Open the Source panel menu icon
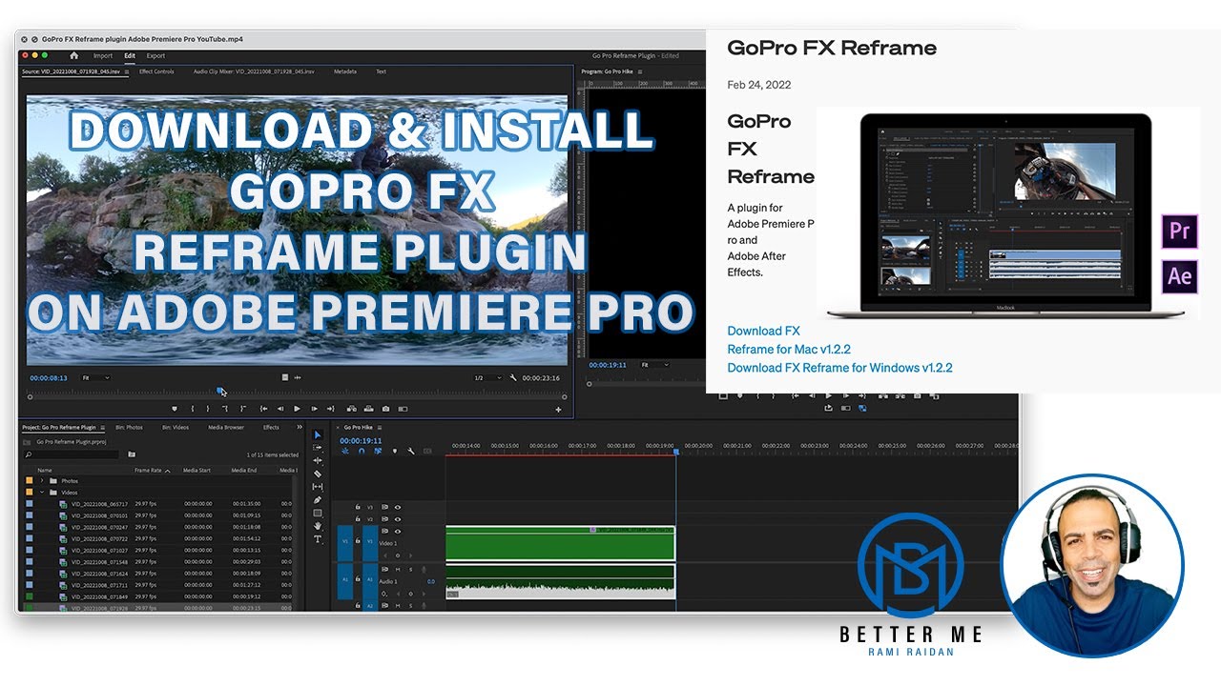The width and height of the screenshot is (1221, 686). [x=128, y=71]
